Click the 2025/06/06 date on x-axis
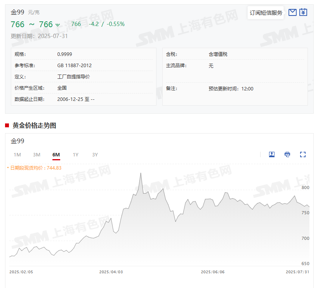 (x=212, y=272)
